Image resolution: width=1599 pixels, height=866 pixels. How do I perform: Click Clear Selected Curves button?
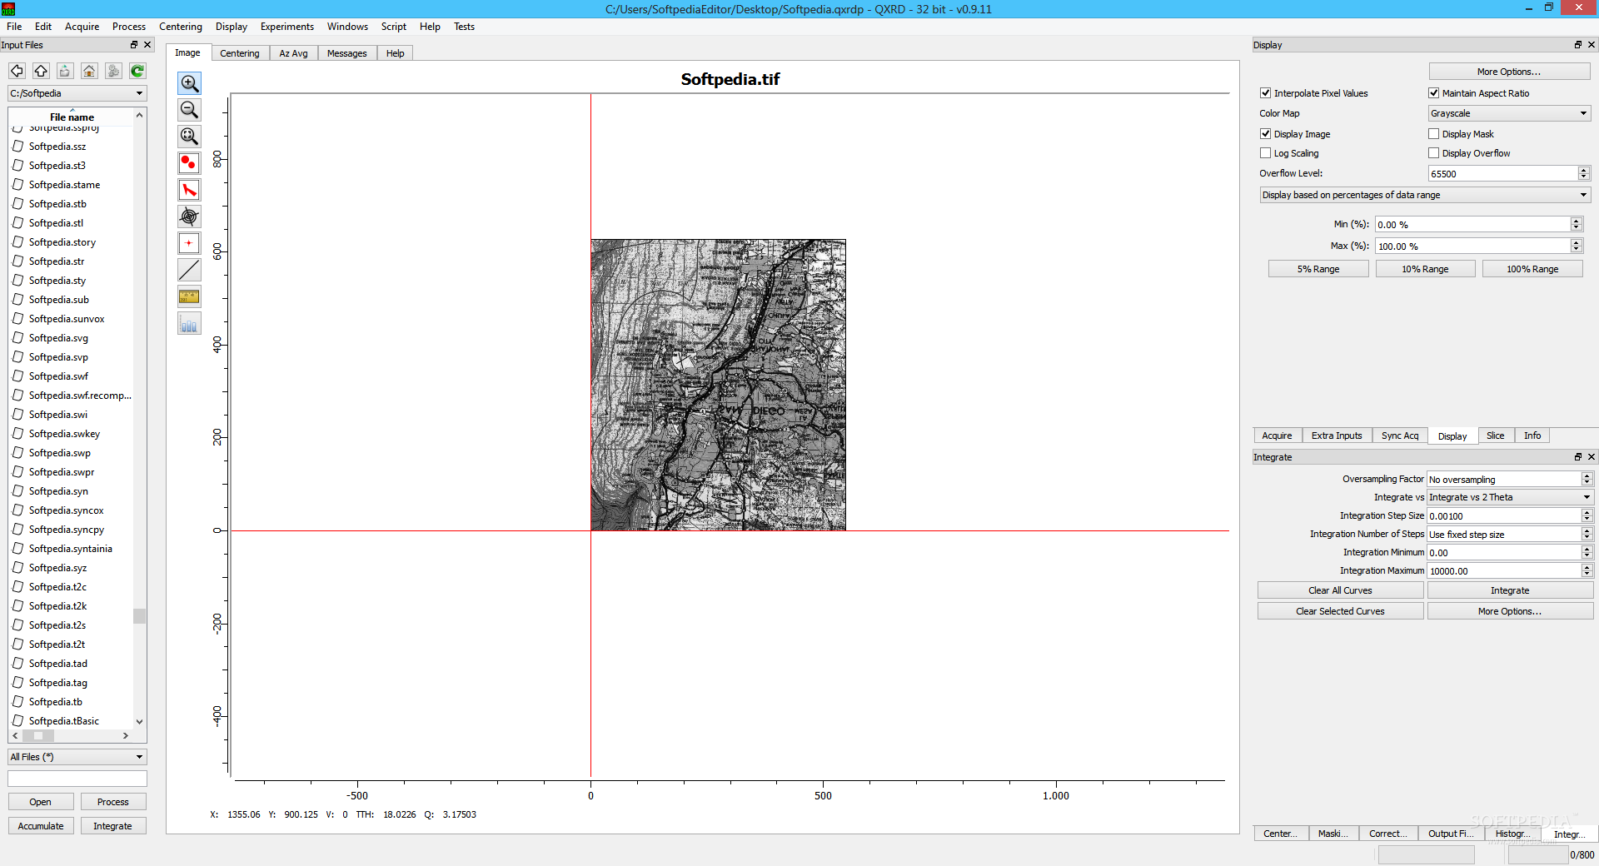(1340, 611)
